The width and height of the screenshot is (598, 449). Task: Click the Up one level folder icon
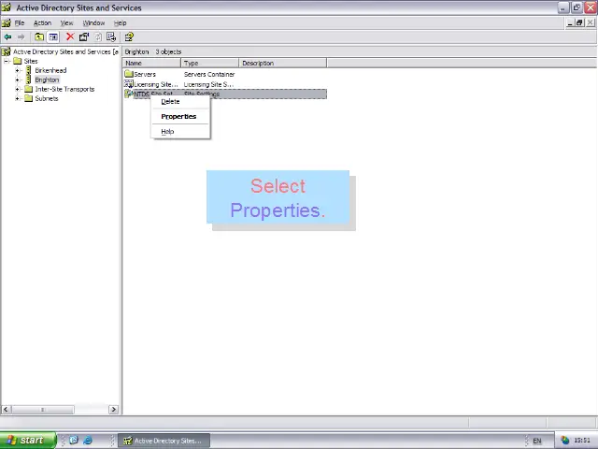[39, 37]
